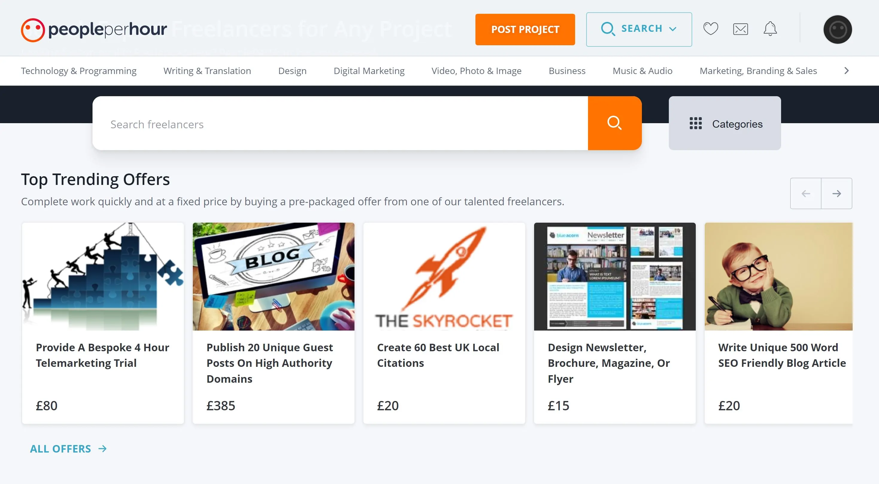Click the heart/favorites icon
879x484 pixels.
point(710,28)
